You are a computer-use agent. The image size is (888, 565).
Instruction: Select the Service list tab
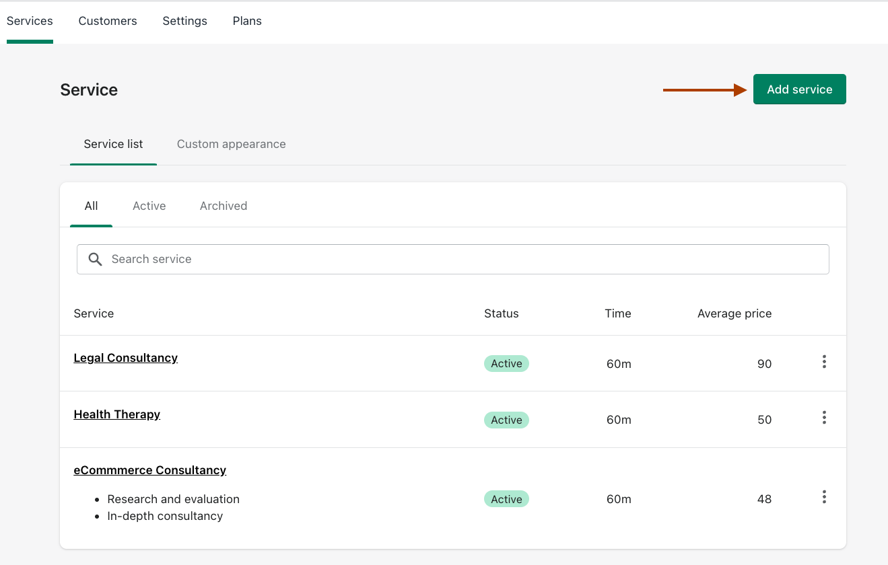coord(113,144)
